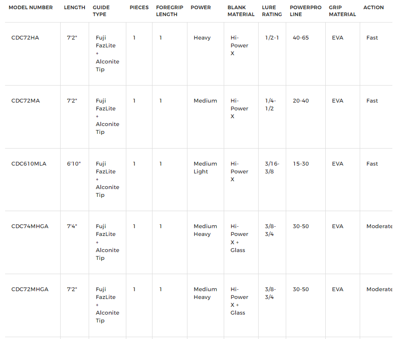Click the Grip Material column header
The width and height of the screenshot is (413, 339).
[342, 11]
